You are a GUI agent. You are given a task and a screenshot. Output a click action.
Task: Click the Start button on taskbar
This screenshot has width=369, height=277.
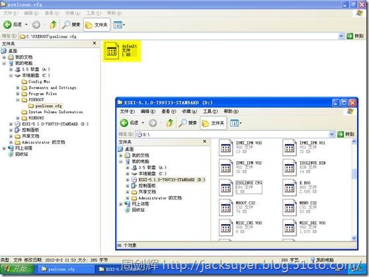point(17,268)
